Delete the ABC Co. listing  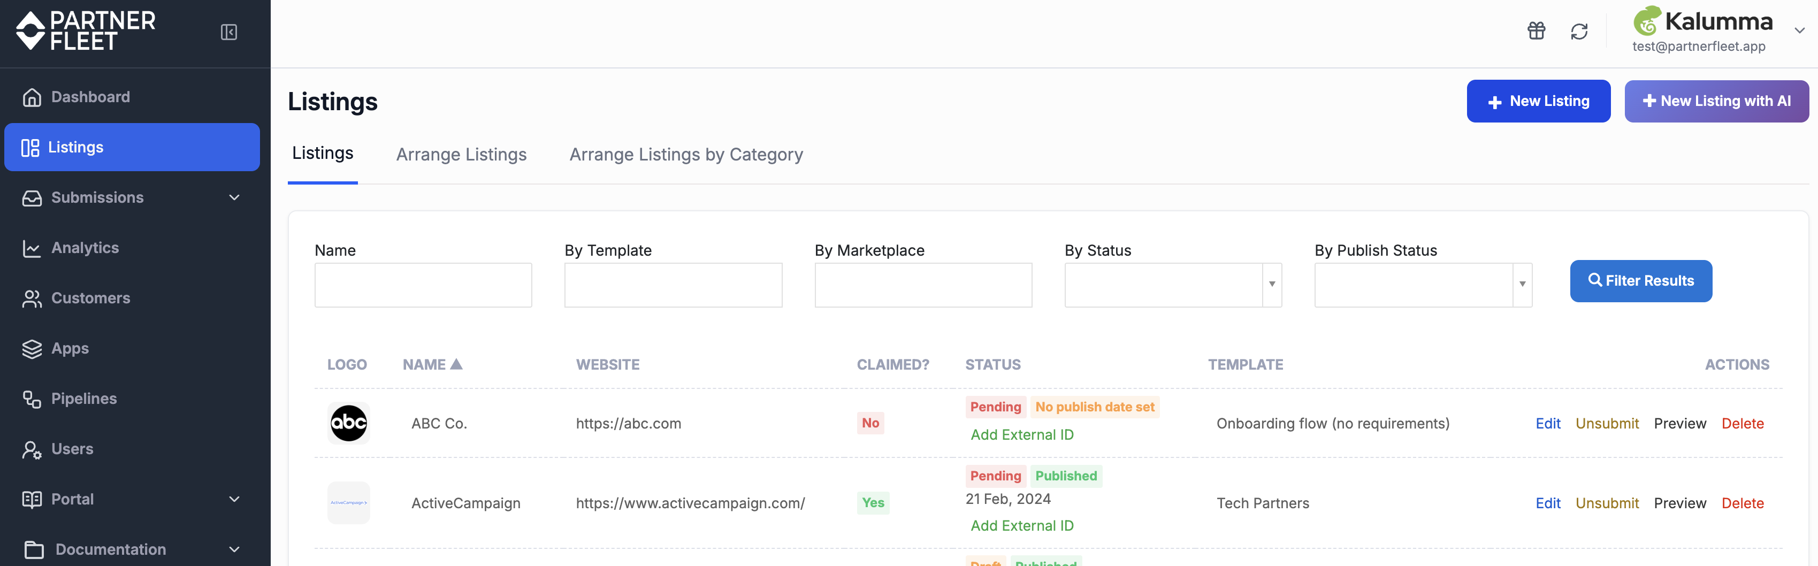click(x=1743, y=424)
